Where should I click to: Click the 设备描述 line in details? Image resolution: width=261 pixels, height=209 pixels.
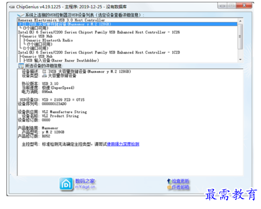coord(77,71)
